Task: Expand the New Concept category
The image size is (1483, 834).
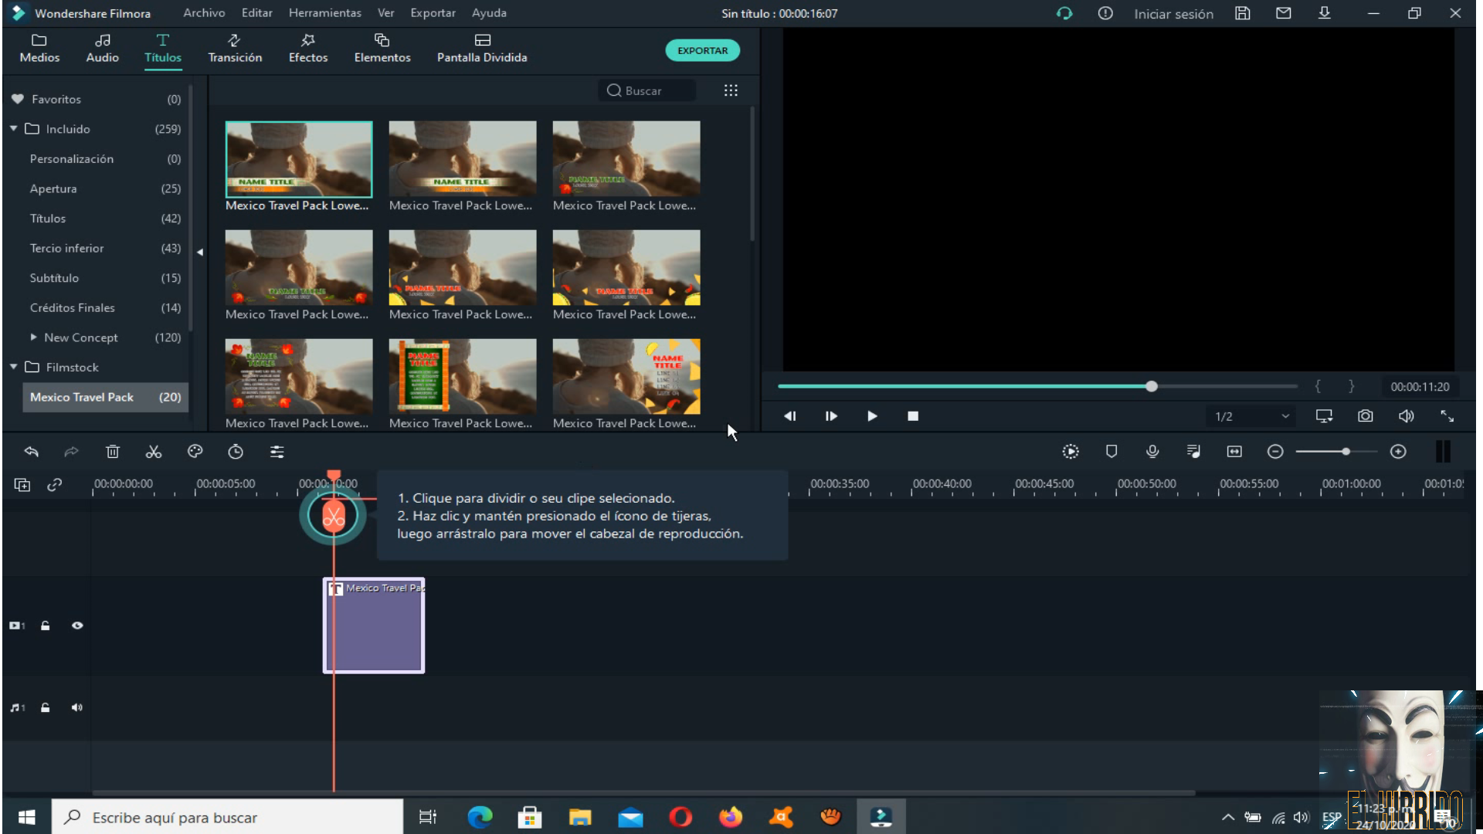Action: click(34, 337)
